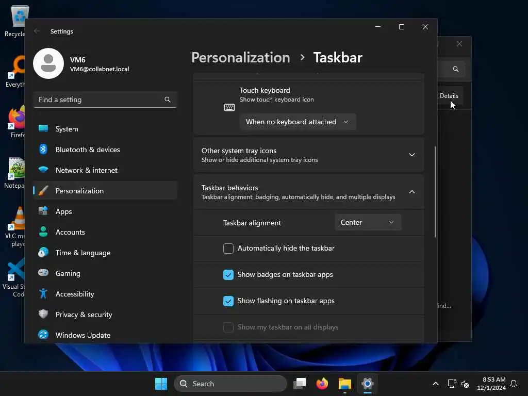This screenshot has width=528, height=396.
Task: Maximize the Settings window
Action: (x=401, y=27)
